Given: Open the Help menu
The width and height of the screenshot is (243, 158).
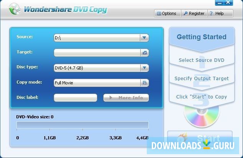Looking at the screenshot, I should [x=220, y=13].
